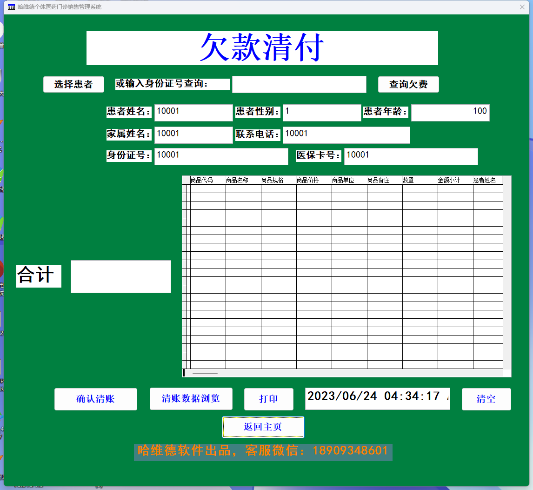Click the 商品价格 column header
533x490 pixels.
[314, 180]
